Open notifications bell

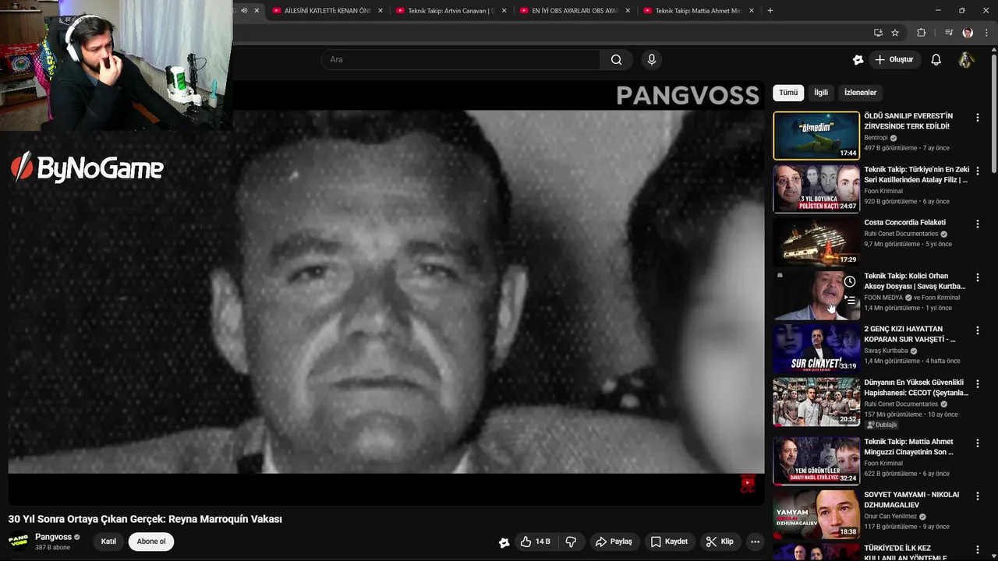pyautogui.click(x=936, y=59)
